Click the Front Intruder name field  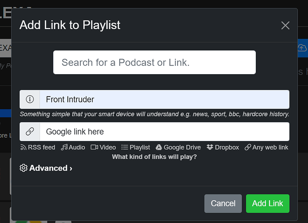[x=165, y=99]
